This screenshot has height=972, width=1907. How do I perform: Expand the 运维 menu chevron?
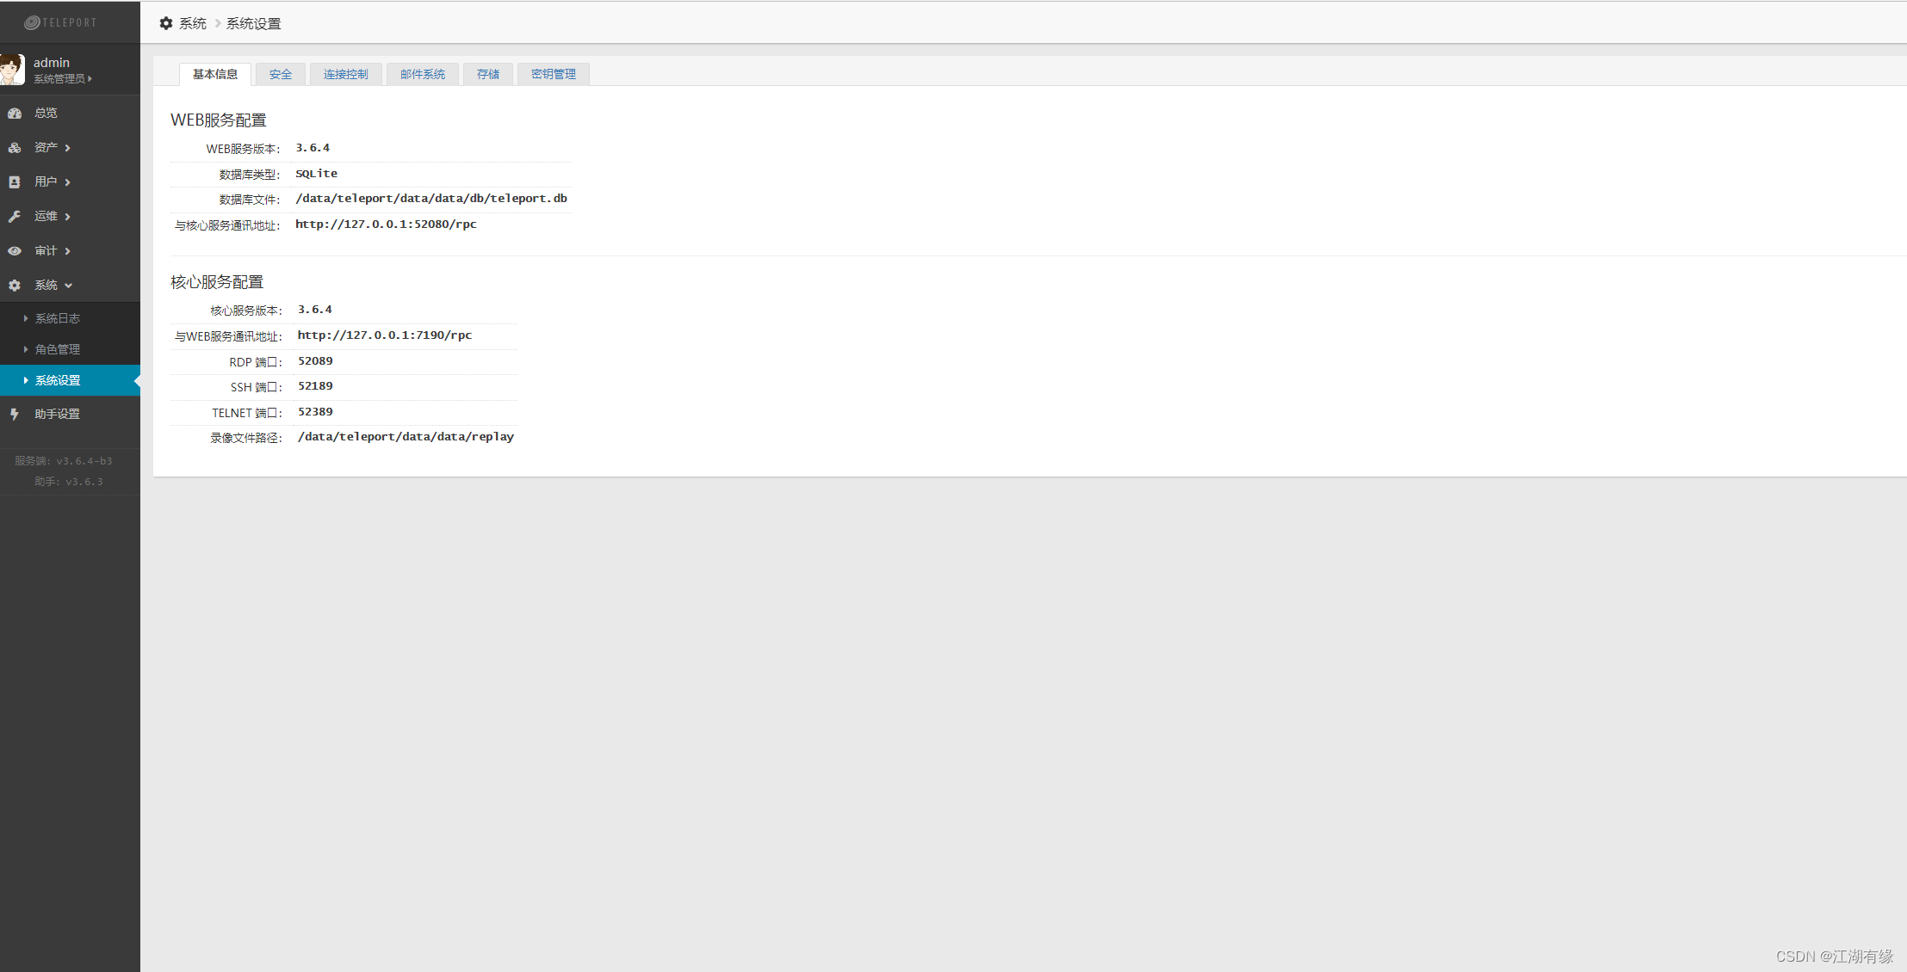pyautogui.click(x=67, y=217)
